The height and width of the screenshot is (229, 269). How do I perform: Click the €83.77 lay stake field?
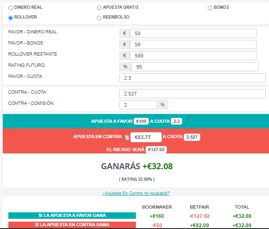click(x=146, y=137)
